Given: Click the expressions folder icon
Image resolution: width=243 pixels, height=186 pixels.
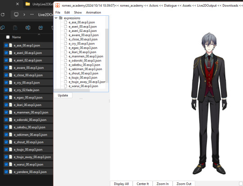Looking at the screenshot, I should tap(61, 18).
